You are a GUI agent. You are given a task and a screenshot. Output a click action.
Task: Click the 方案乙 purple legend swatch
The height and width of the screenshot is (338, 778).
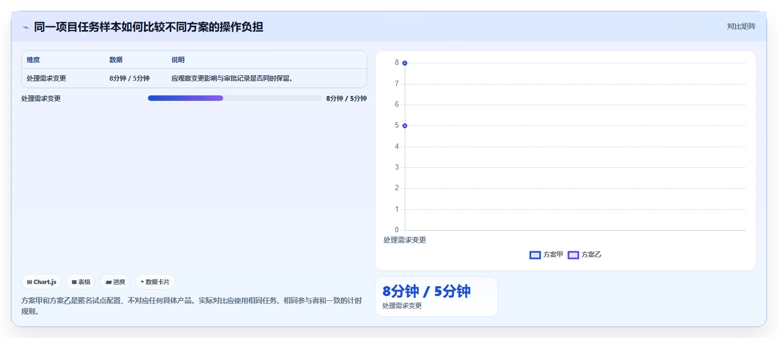pos(573,255)
